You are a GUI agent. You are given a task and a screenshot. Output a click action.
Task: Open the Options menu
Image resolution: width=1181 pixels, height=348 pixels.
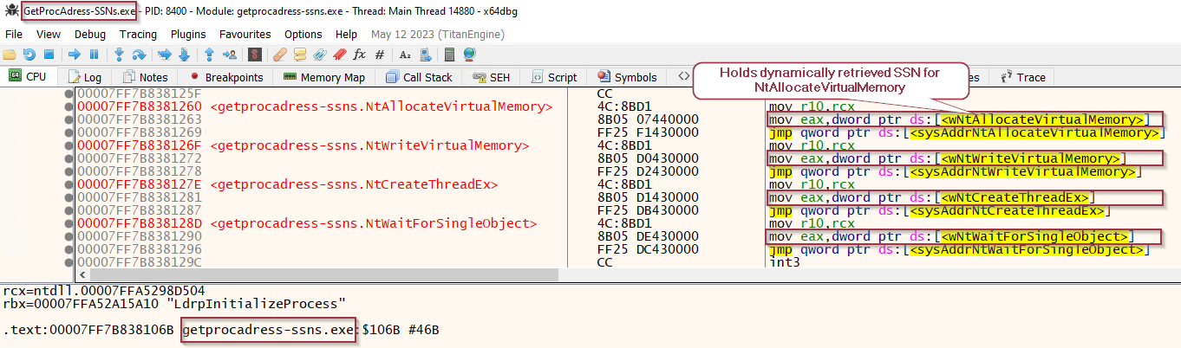coord(303,34)
